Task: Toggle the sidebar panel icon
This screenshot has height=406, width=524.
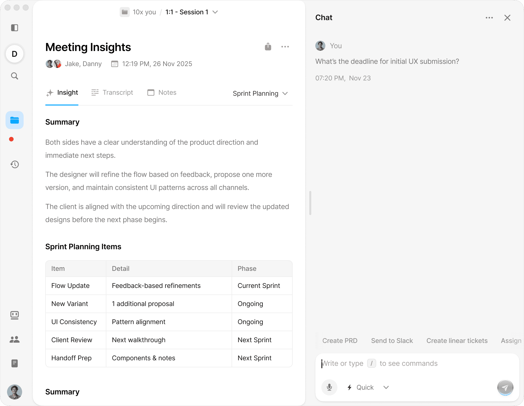Action: click(x=15, y=28)
